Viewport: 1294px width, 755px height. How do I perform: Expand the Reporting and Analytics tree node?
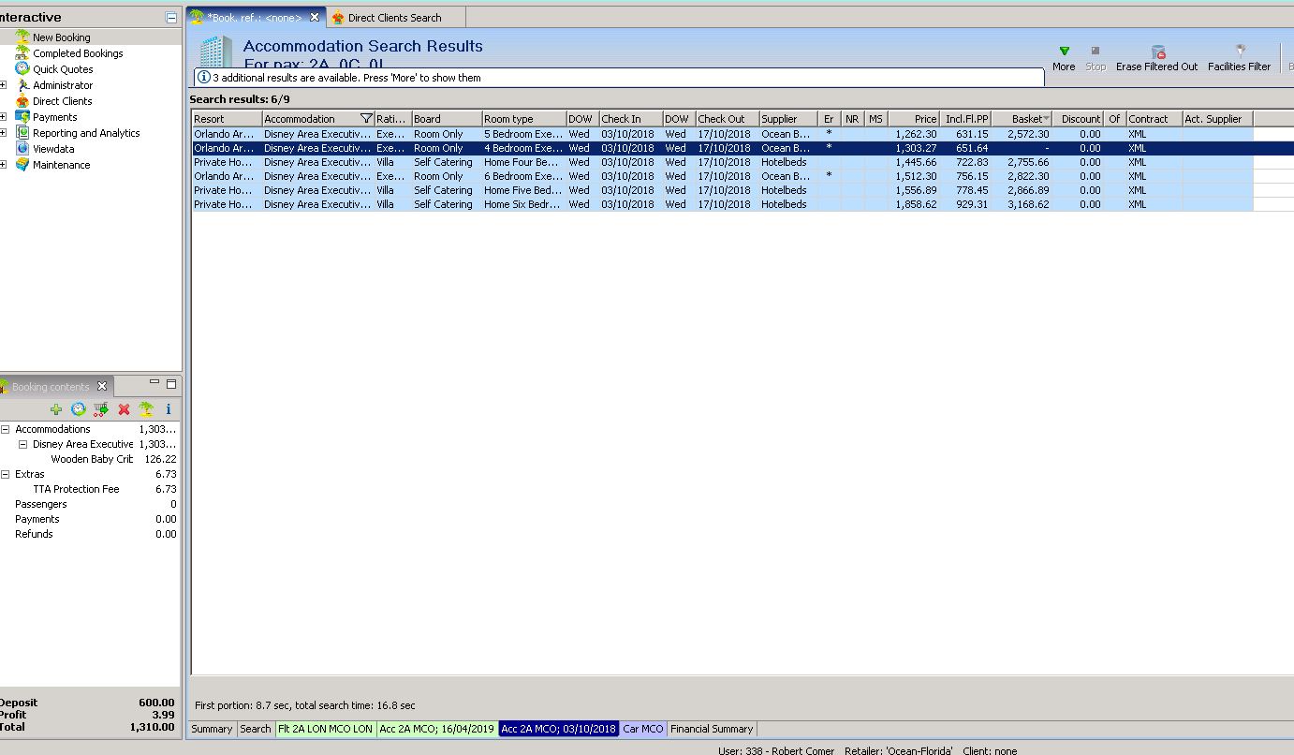4,133
